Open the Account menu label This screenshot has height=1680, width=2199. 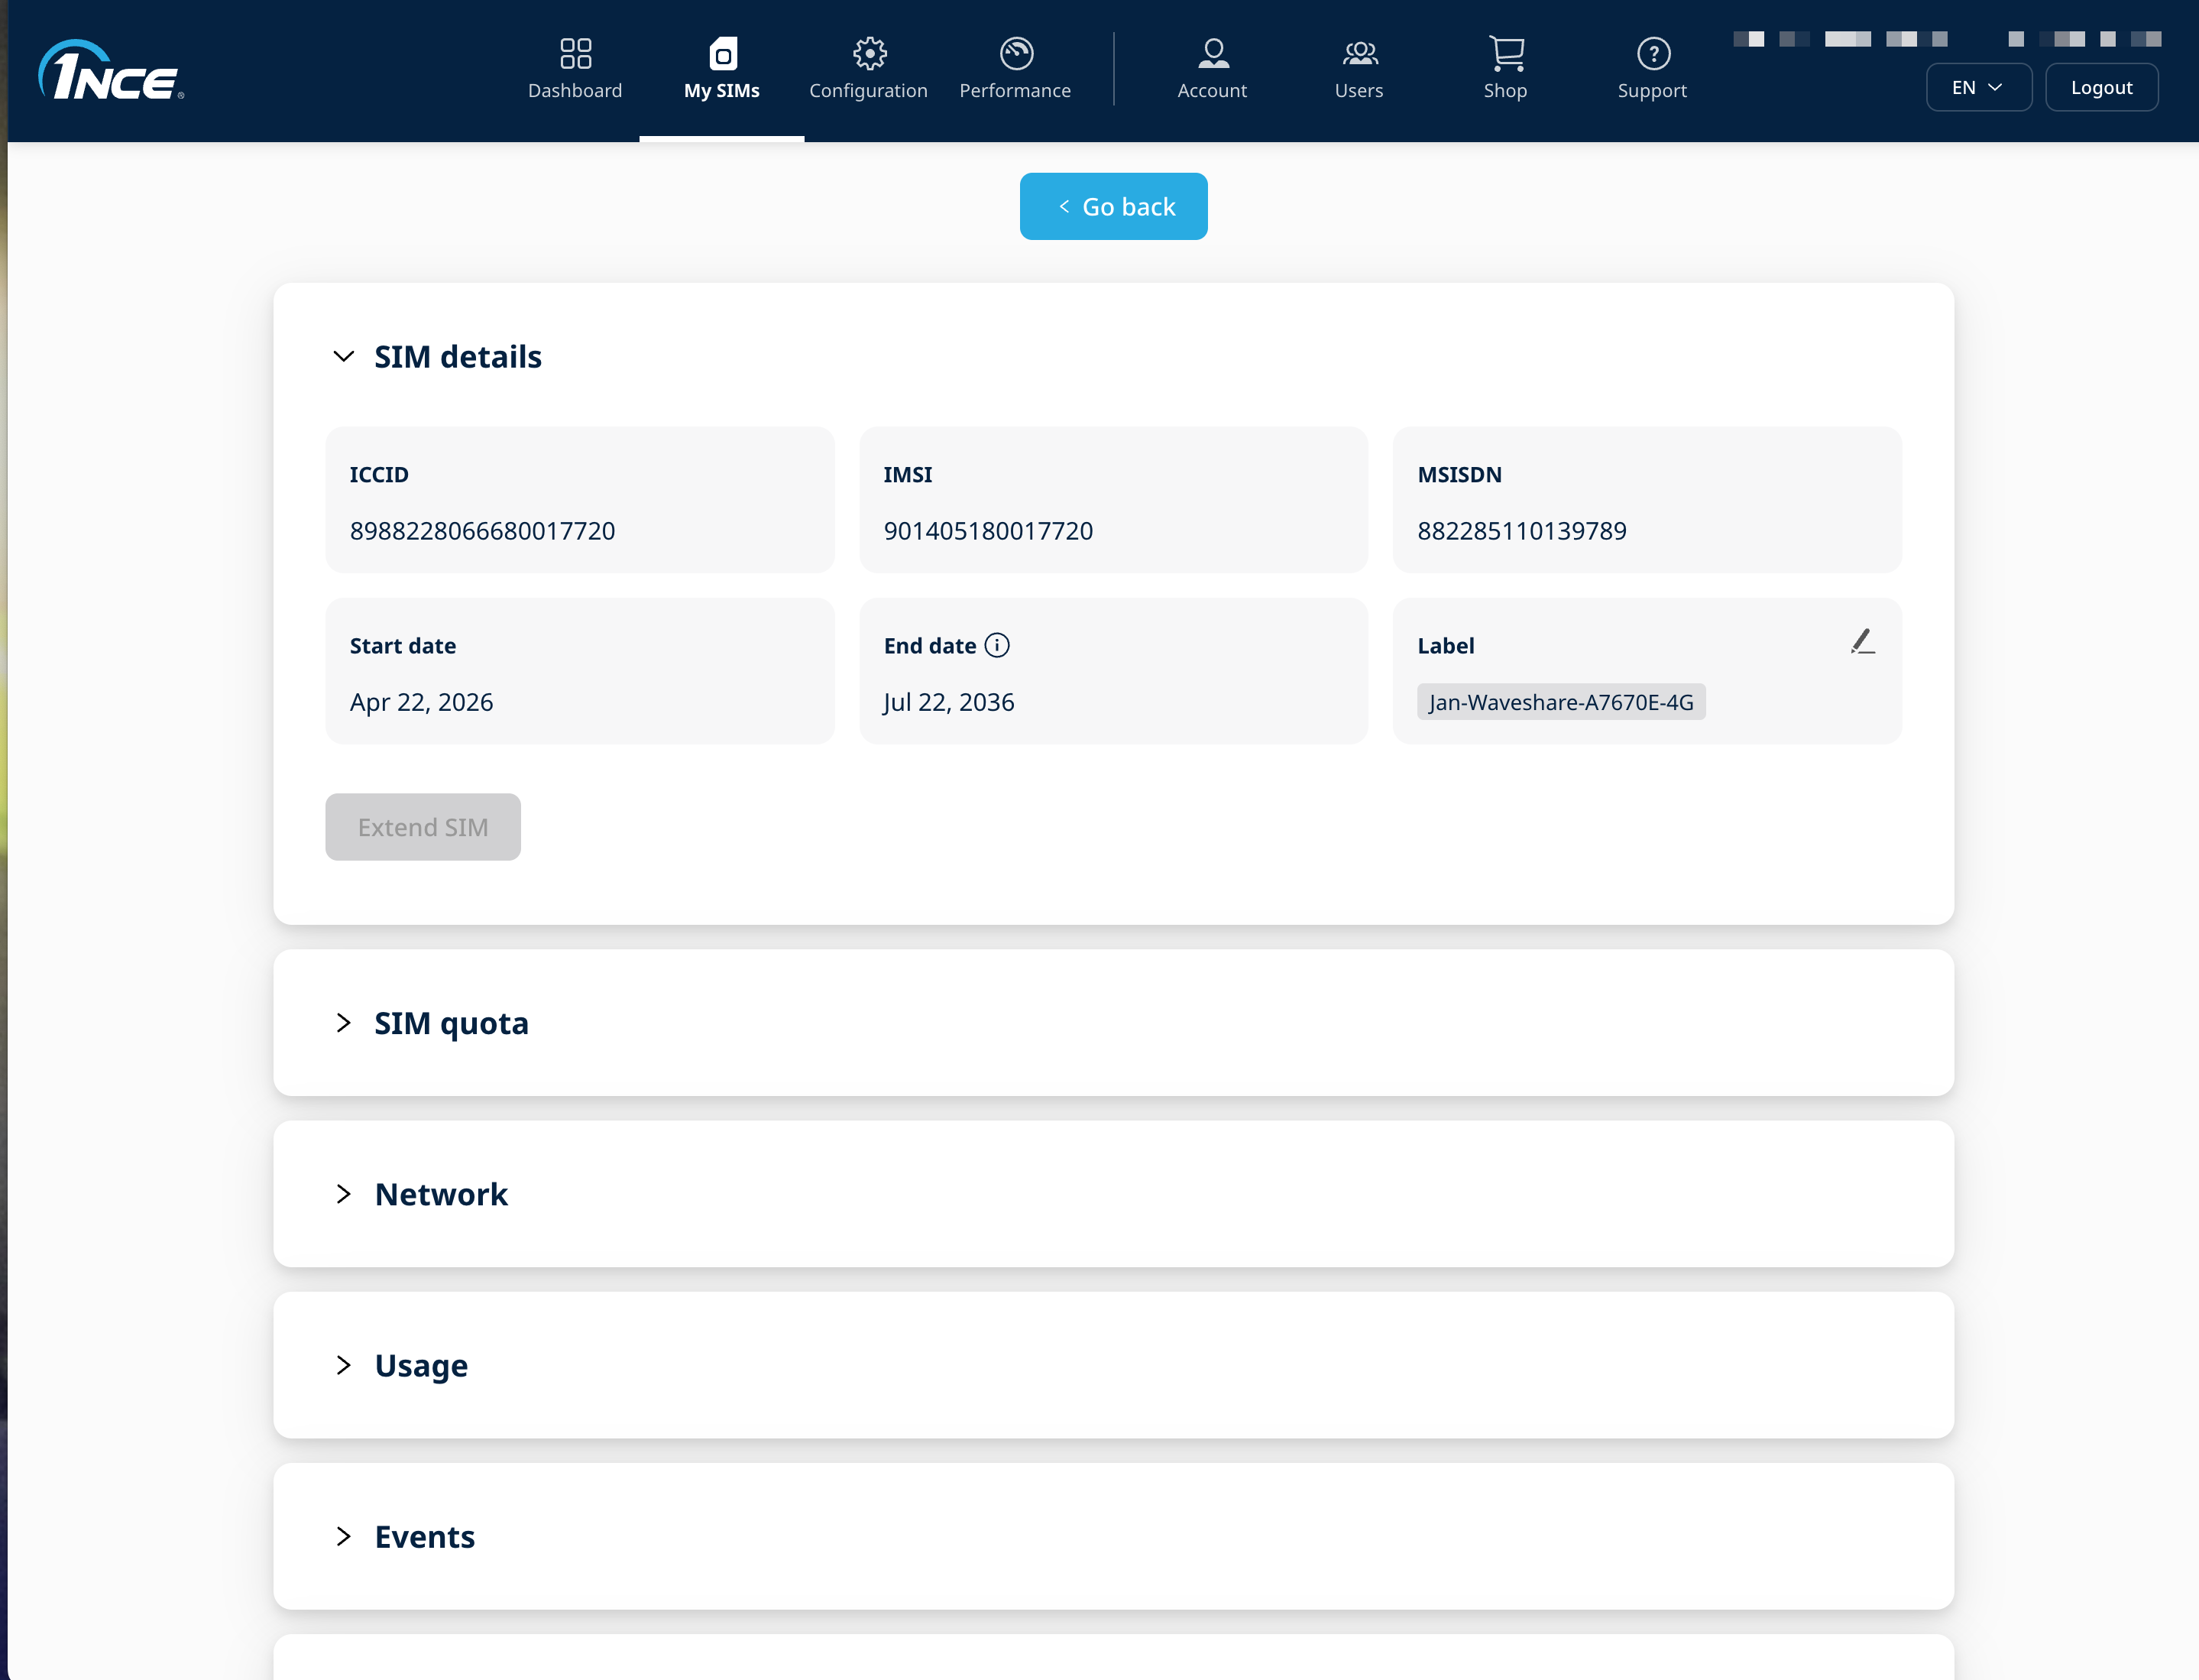pyautogui.click(x=1213, y=90)
